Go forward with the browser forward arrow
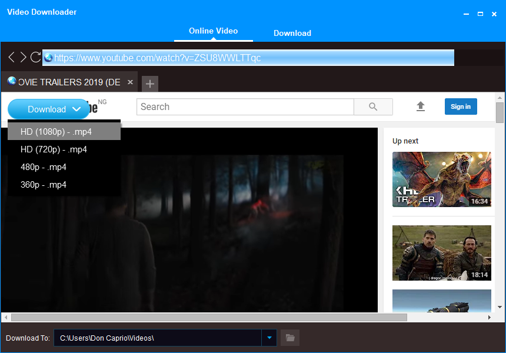Screen dimensions: 506x353 23,57
